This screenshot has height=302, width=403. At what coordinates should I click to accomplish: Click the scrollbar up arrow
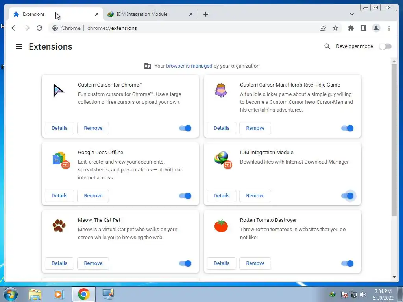pos(394,61)
